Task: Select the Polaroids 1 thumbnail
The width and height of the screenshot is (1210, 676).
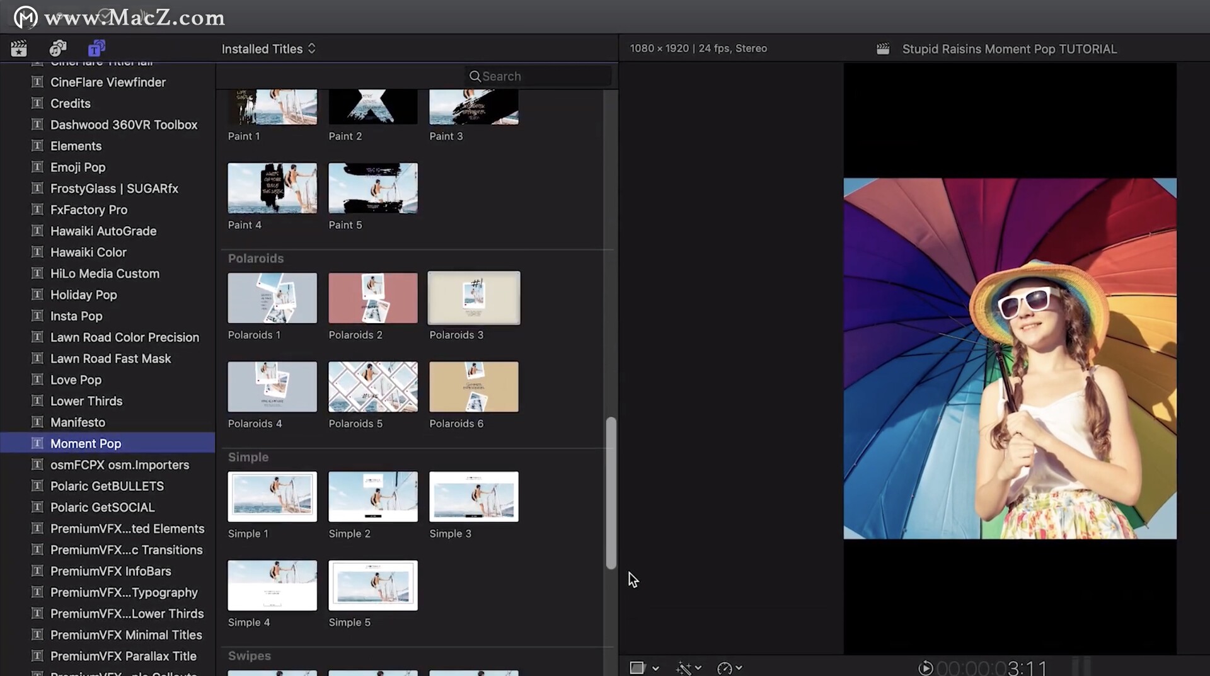Action: click(272, 298)
